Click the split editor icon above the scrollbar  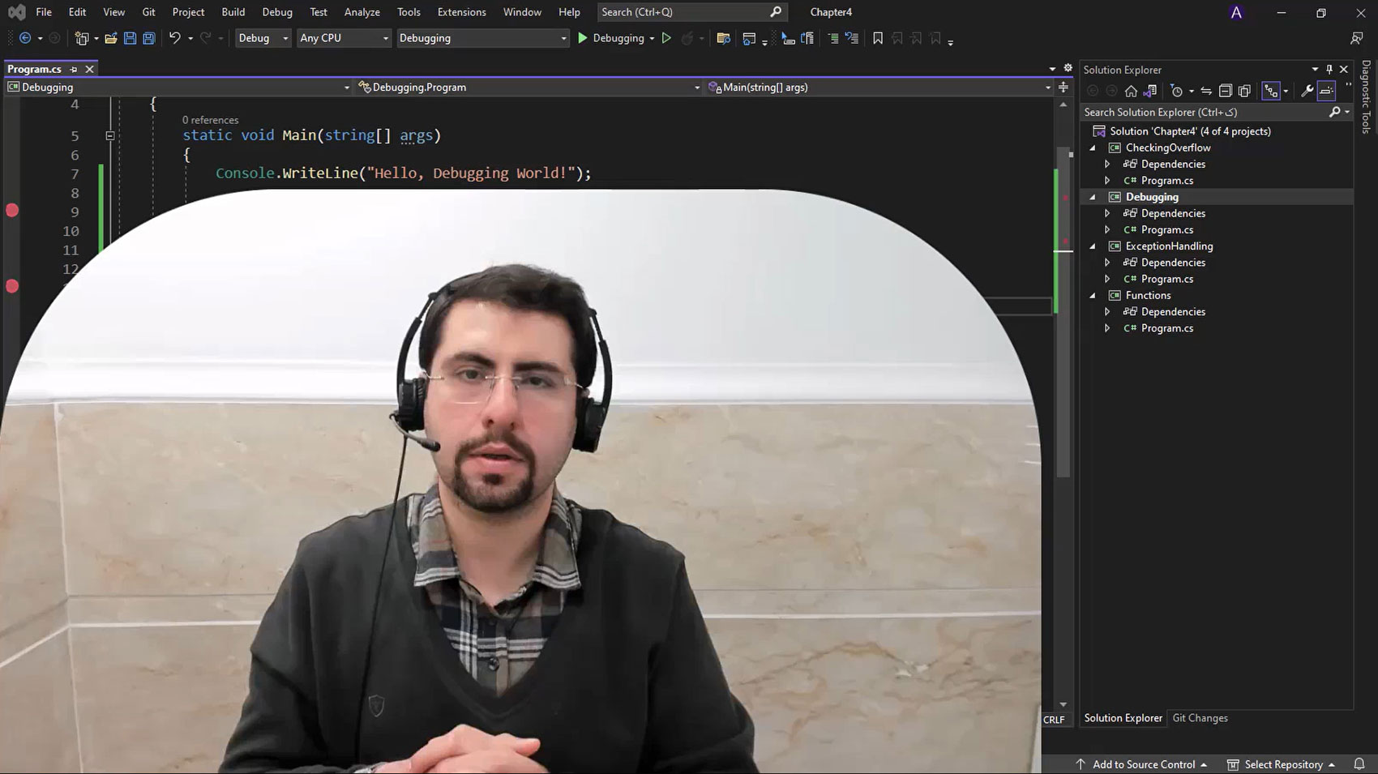pyautogui.click(x=1063, y=87)
